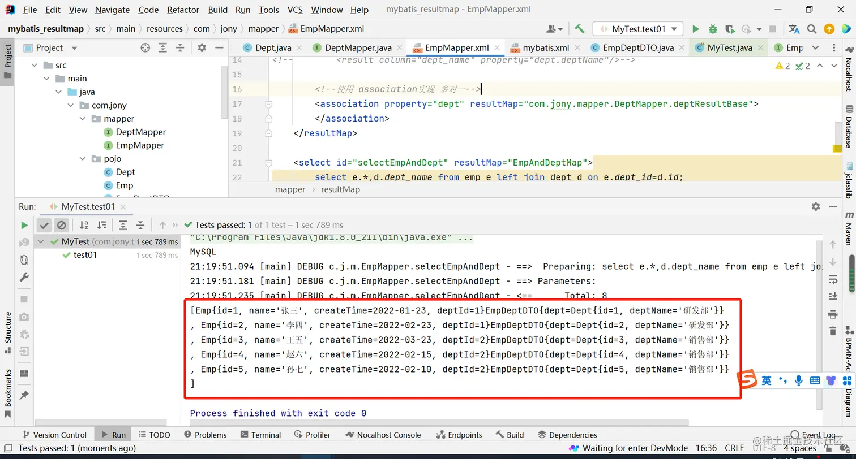
Task: Switch to the mybatis.xml tab
Action: [545, 48]
